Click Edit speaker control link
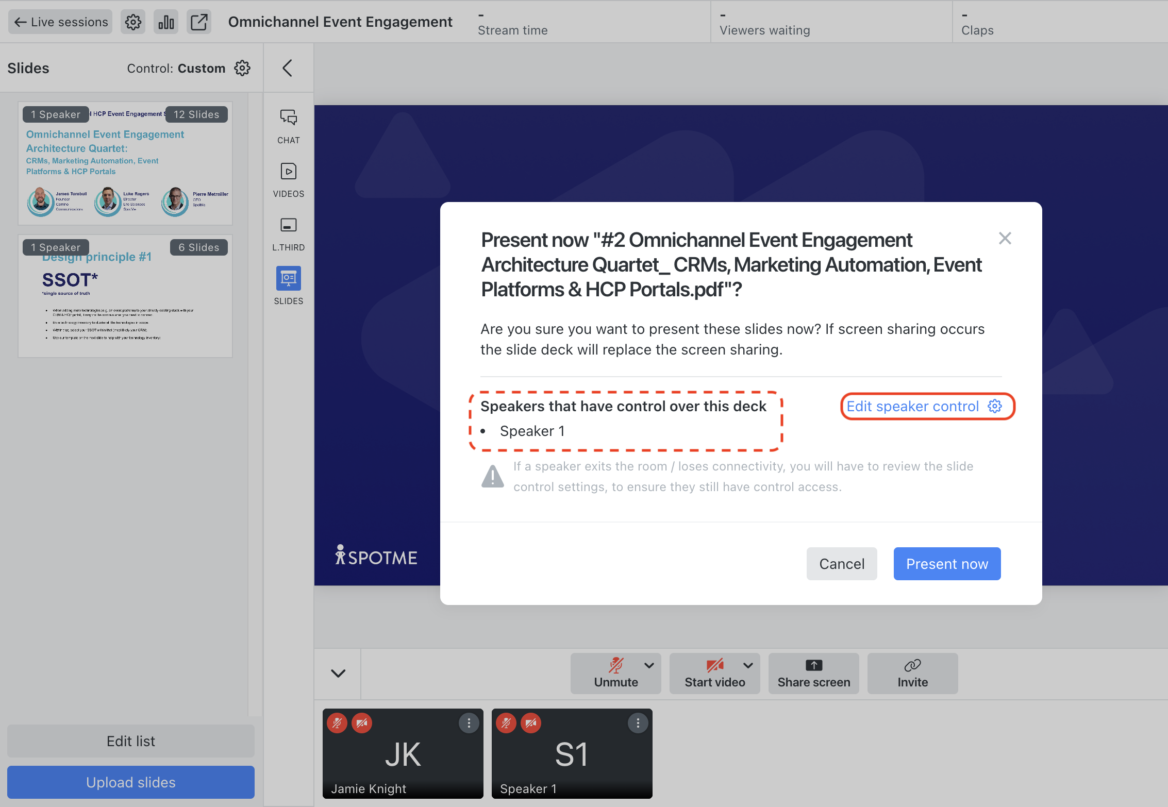This screenshot has width=1168, height=807. pyautogui.click(x=913, y=406)
